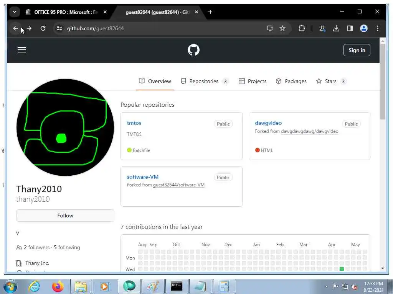Screen dimensions: 393x294
Task: Open the tmtos repository link
Action: pyautogui.click(x=134, y=123)
